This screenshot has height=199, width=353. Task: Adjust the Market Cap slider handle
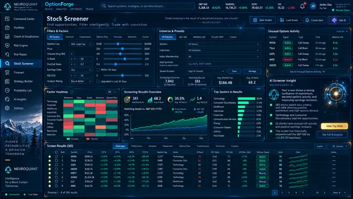click(117, 44)
